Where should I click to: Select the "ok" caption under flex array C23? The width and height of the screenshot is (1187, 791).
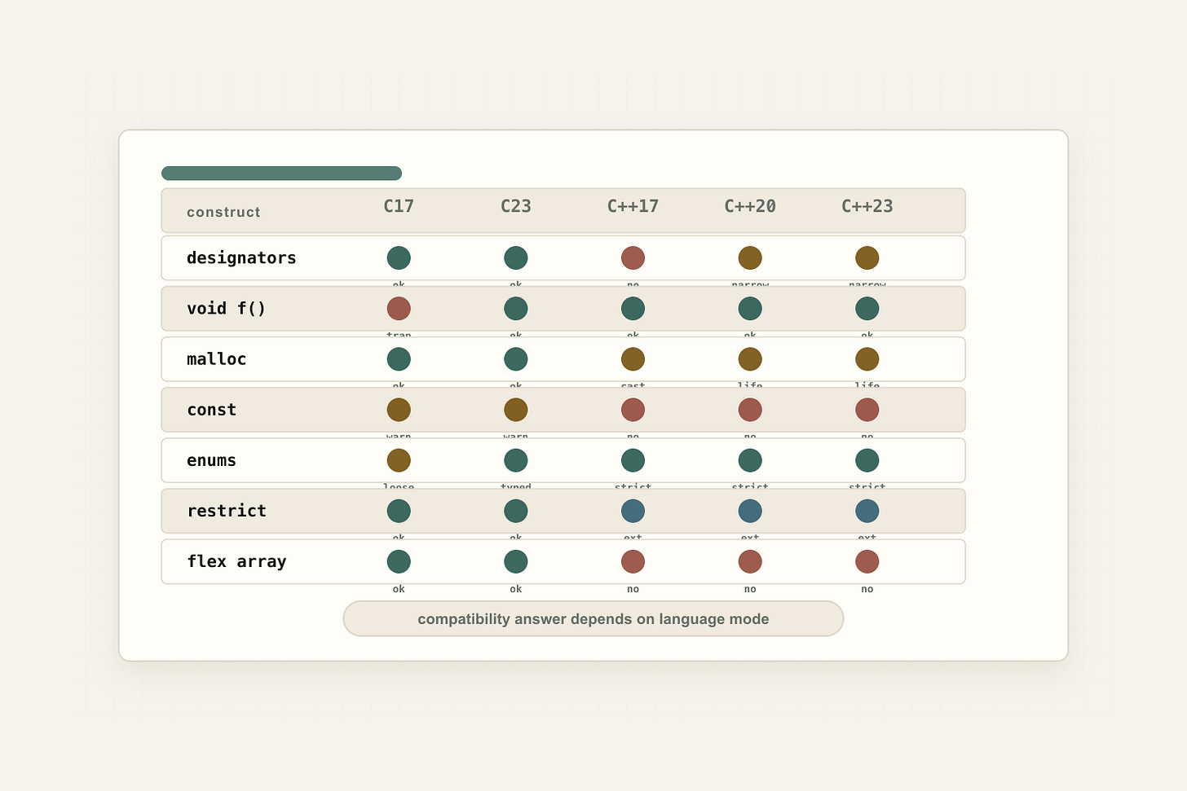[x=516, y=589]
